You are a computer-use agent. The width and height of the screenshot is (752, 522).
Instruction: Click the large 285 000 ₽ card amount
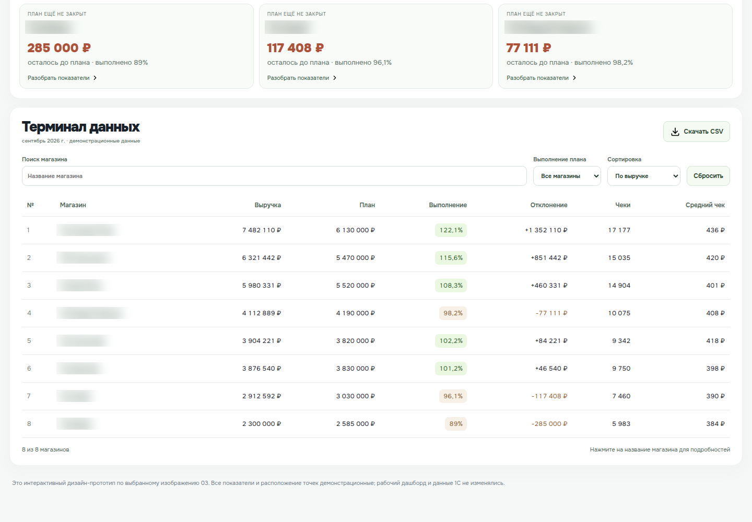click(59, 48)
